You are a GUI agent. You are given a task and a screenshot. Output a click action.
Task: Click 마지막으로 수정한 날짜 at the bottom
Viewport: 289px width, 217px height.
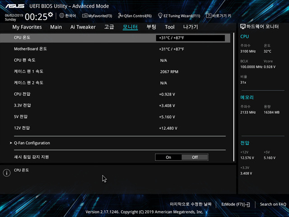pyautogui.click(x=191, y=204)
